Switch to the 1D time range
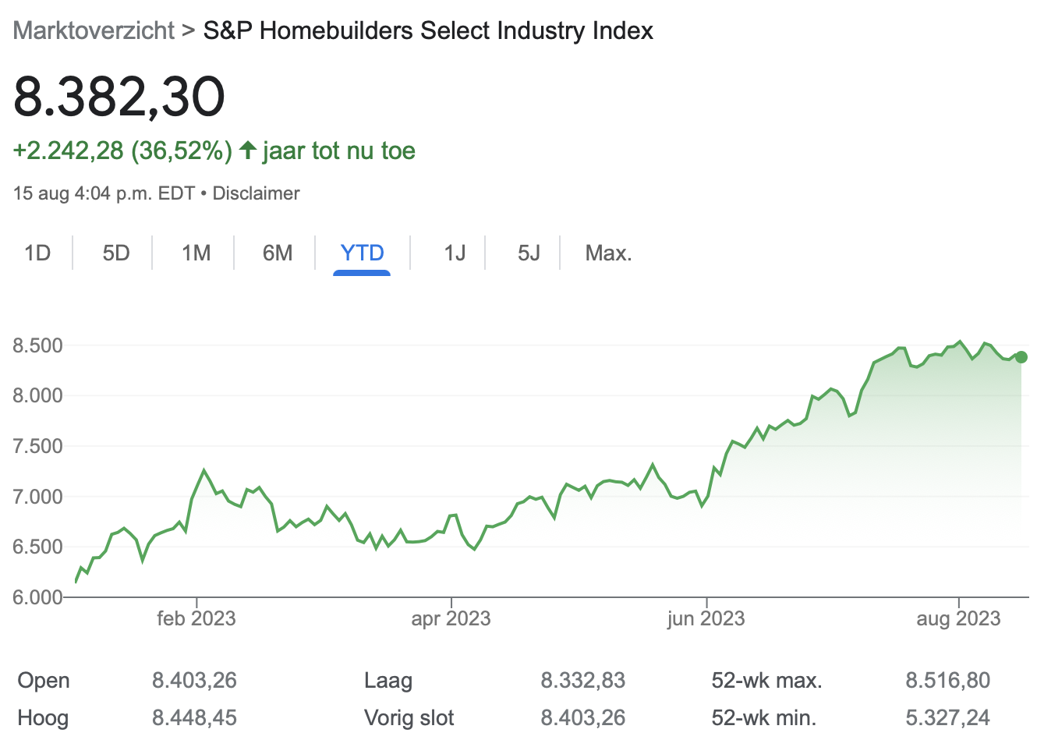The height and width of the screenshot is (747, 1037). coord(37,253)
